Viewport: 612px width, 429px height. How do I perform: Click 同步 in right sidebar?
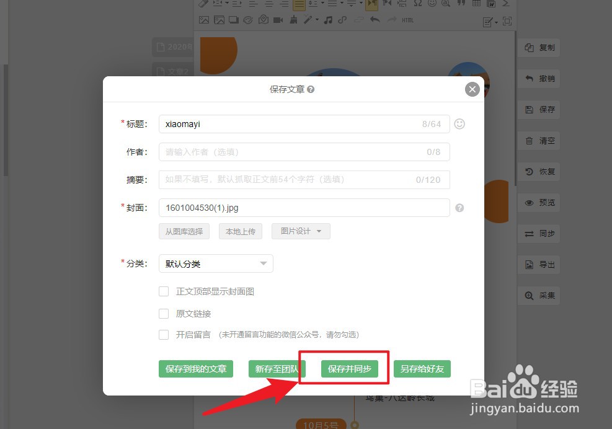(x=539, y=234)
